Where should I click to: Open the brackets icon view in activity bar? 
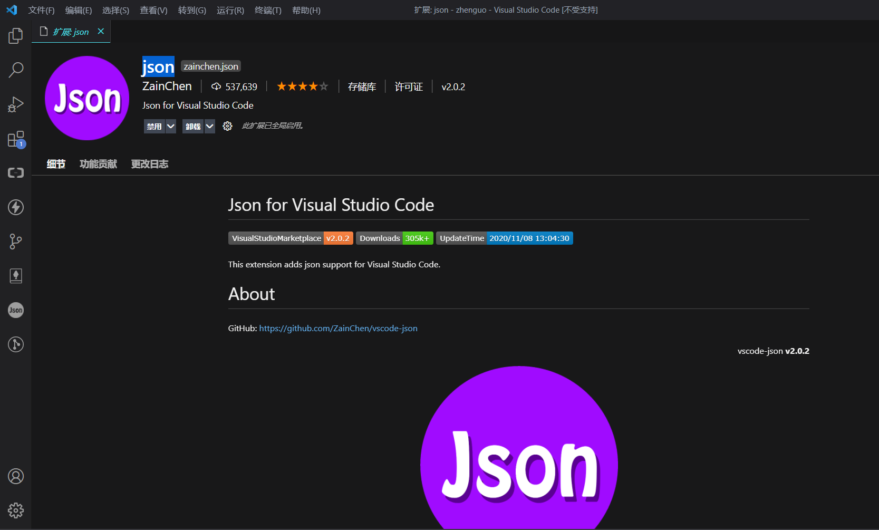[x=16, y=173]
